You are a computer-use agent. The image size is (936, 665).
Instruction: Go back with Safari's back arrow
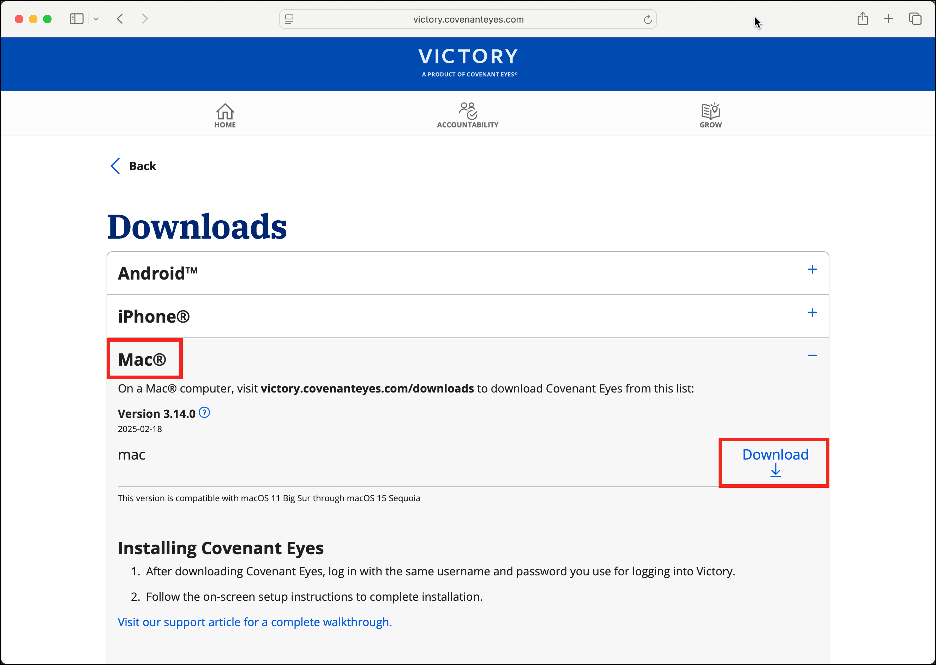pyautogui.click(x=120, y=19)
